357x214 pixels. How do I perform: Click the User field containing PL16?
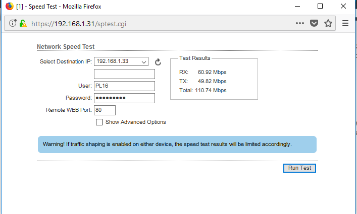click(x=124, y=86)
